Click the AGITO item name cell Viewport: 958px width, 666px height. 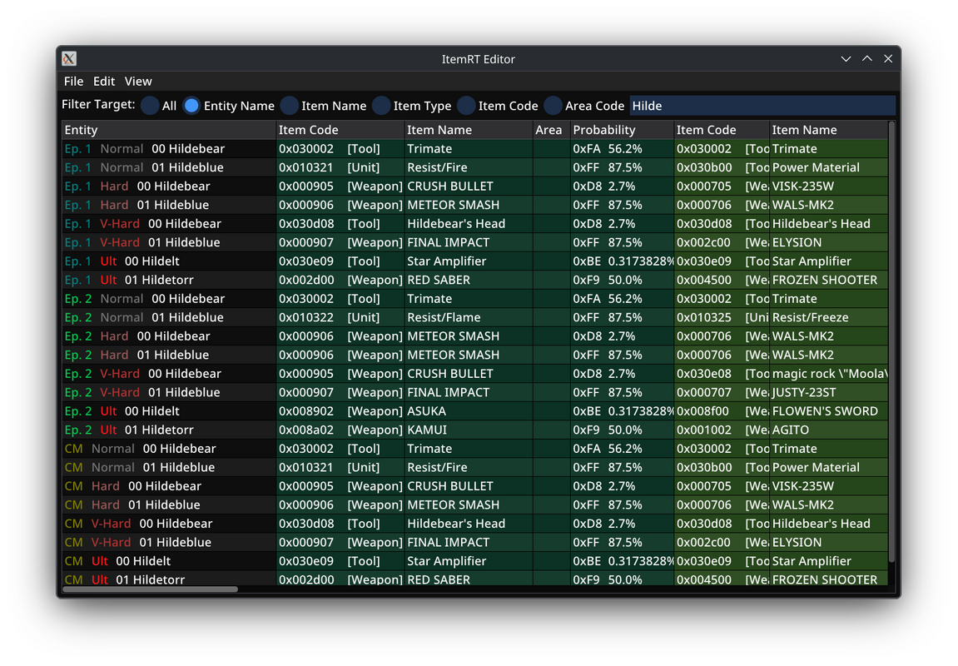828,430
